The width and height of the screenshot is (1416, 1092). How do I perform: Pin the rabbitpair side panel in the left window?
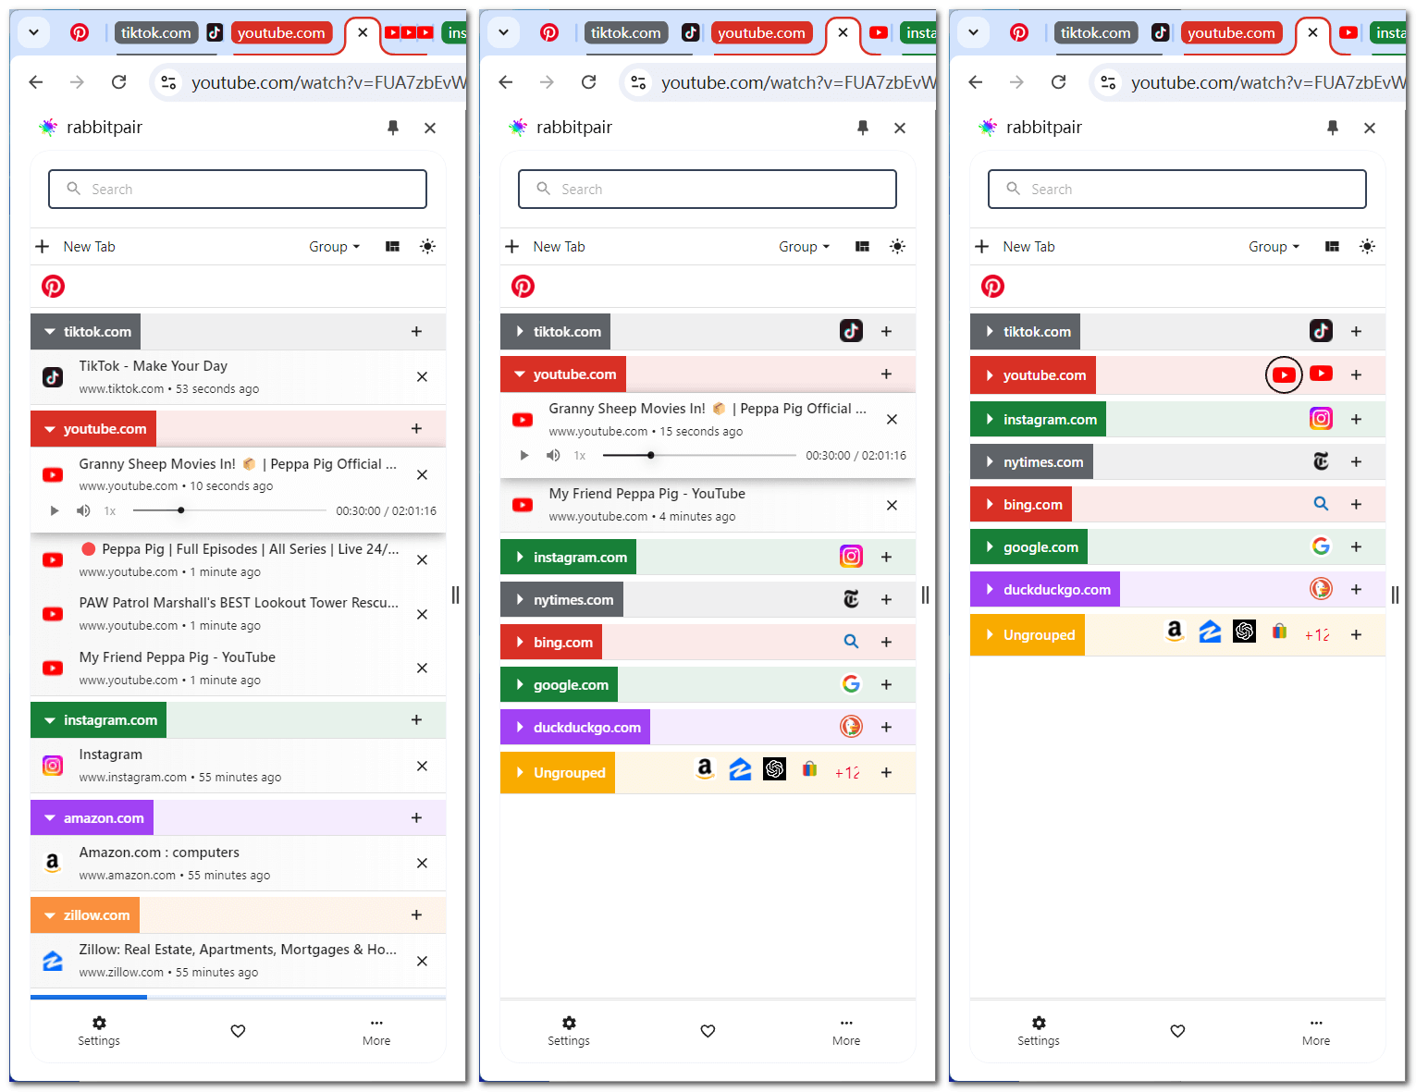pos(393,128)
